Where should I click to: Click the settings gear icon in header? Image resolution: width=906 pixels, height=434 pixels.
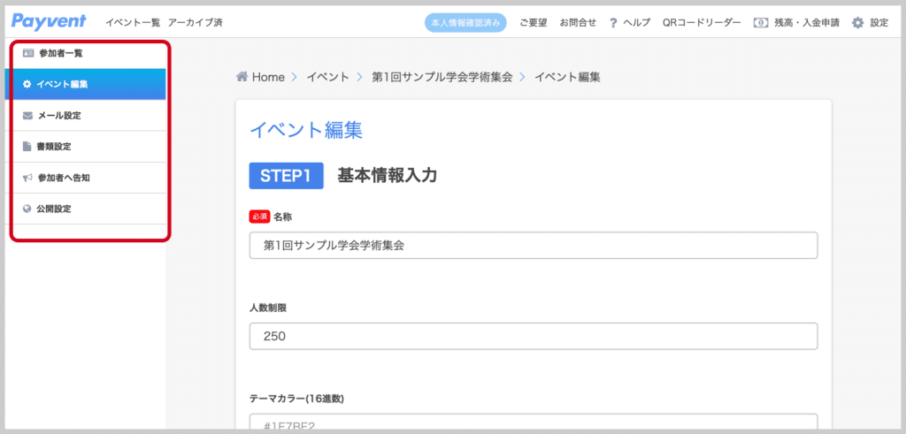click(x=857, y=23)
